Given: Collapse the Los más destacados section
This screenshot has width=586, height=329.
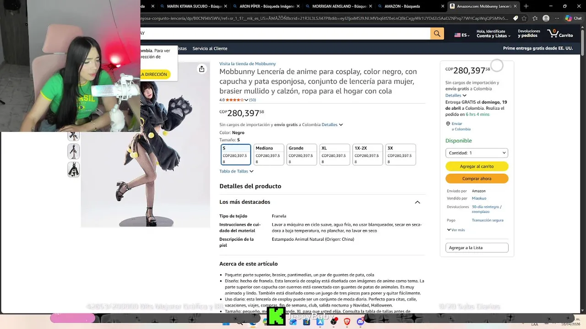Looking at the screenshot, I should pos(417,202).
